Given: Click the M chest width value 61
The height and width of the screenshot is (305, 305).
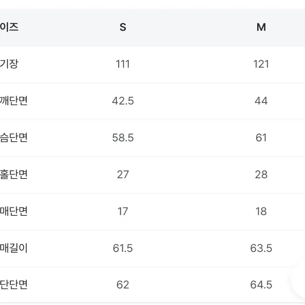Looking at the screenshot, I should pyautogui.click(x=261, y=137).
